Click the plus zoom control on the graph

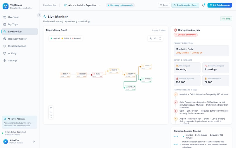pyautogui.click(x=51, y=108)
